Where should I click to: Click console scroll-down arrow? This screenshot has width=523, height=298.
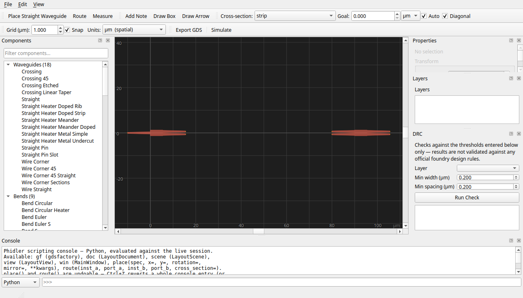coord(518,272)
